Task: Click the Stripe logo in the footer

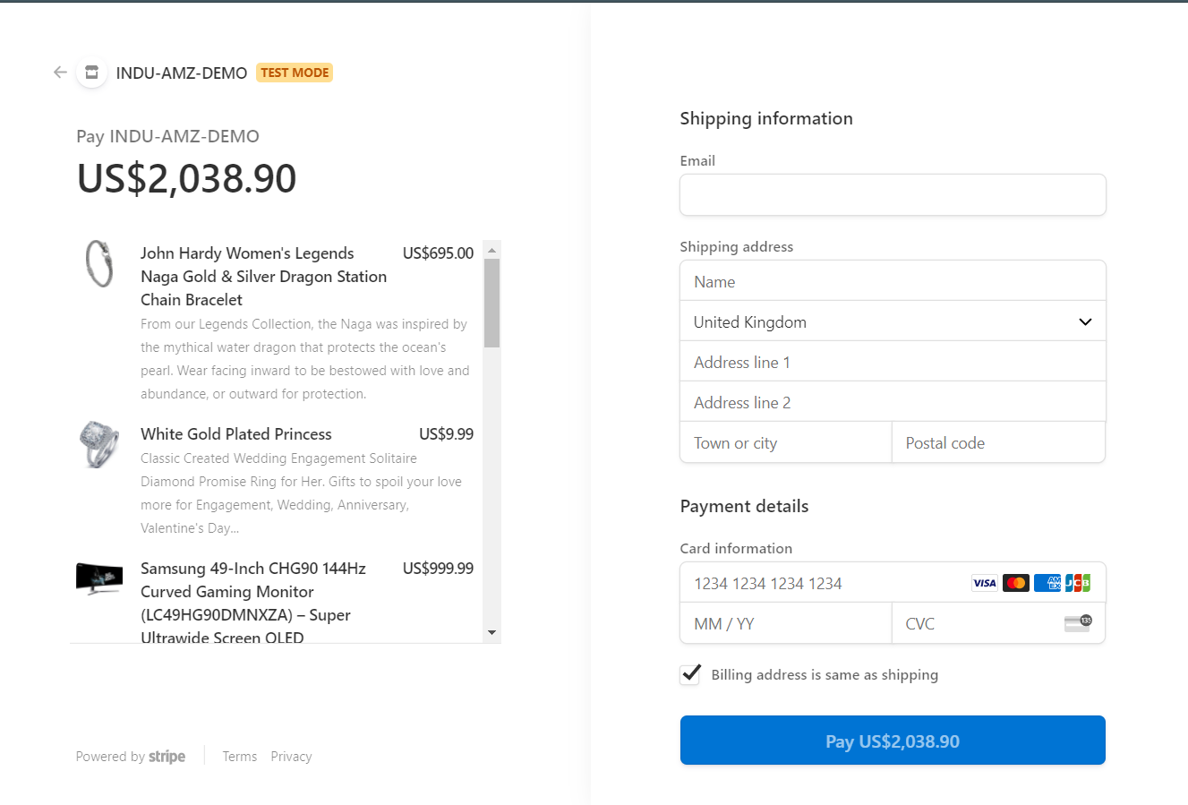Action: pyautogui.click(x=167, y=756)
